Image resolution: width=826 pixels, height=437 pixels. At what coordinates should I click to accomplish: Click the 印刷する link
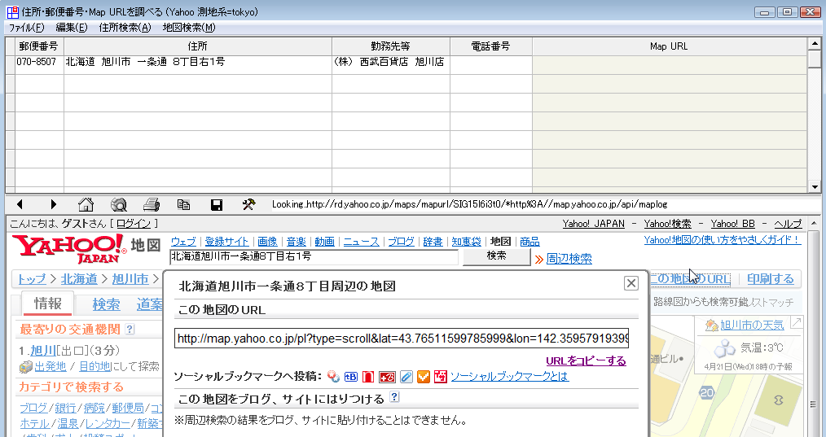coord(770,279)
